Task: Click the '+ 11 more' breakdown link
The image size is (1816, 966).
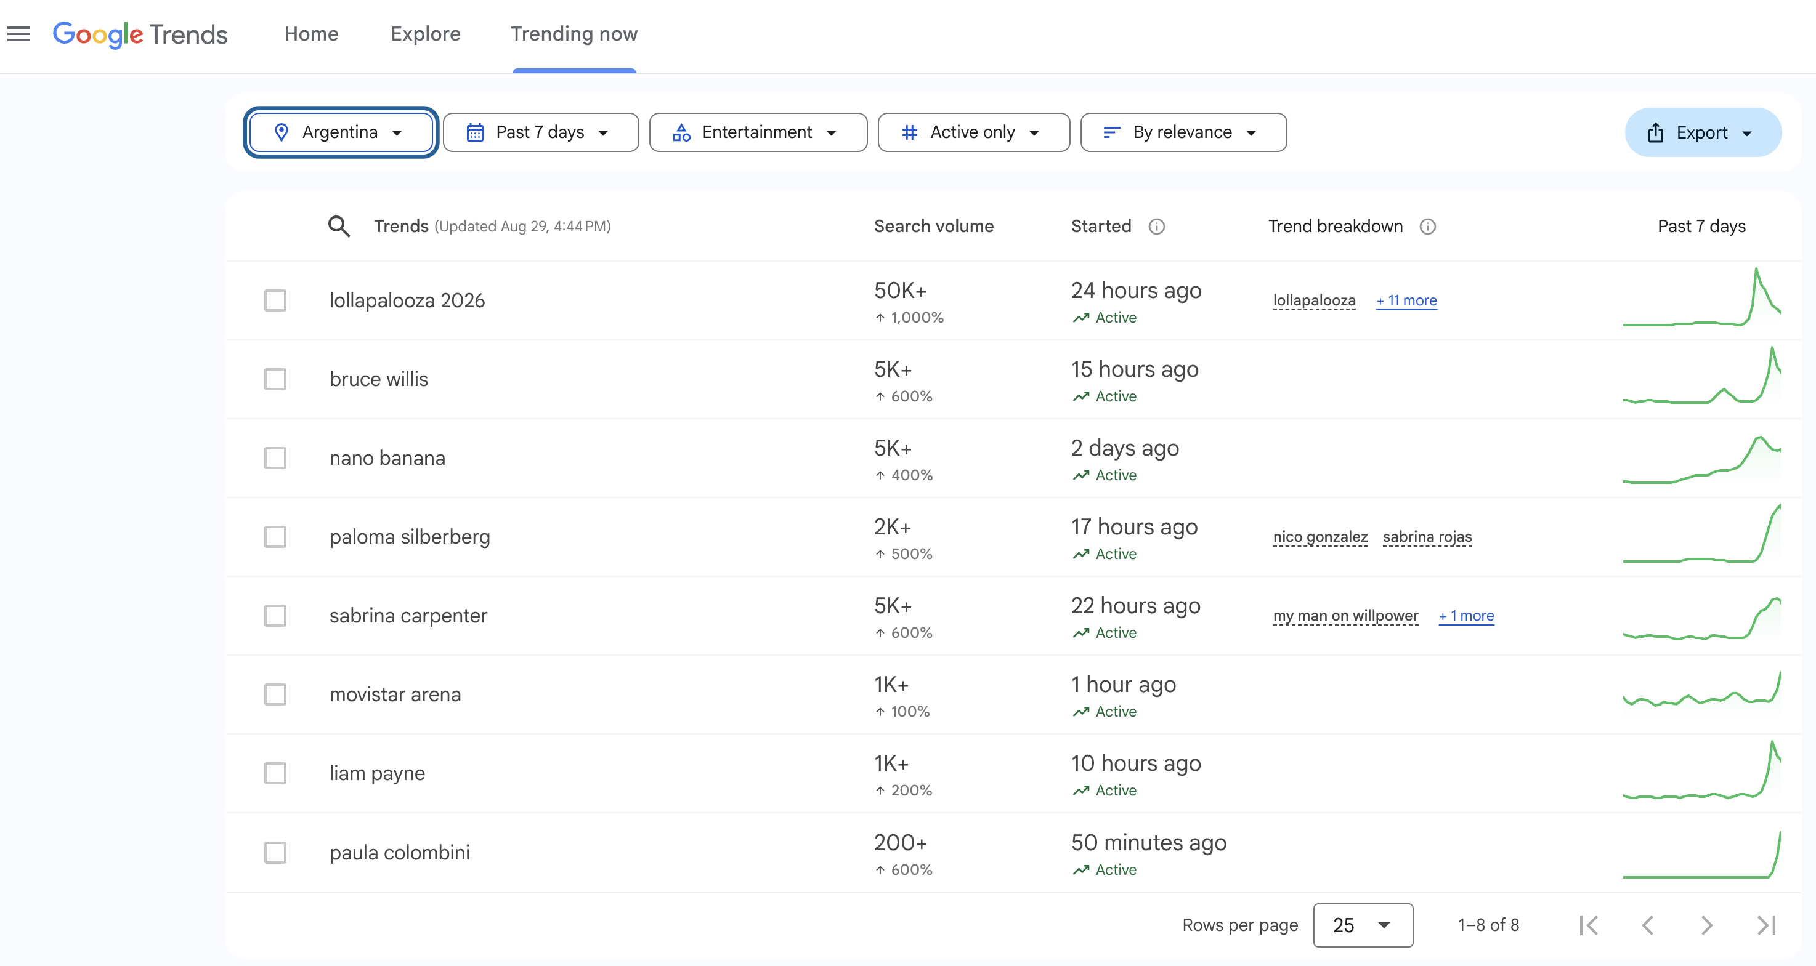Action: pos(1406,300)
